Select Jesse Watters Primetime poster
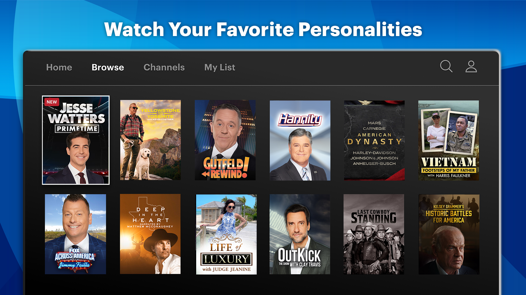This screenshot has height=295, width=526. pos(76,140)
